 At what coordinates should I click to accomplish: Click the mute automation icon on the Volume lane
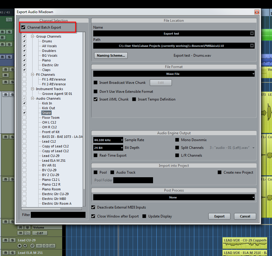[20, 233]
